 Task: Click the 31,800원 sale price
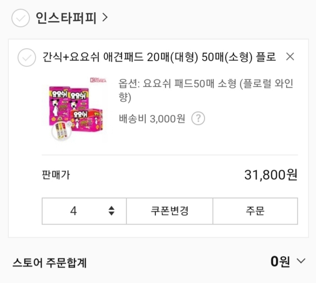tap(270, 175)
